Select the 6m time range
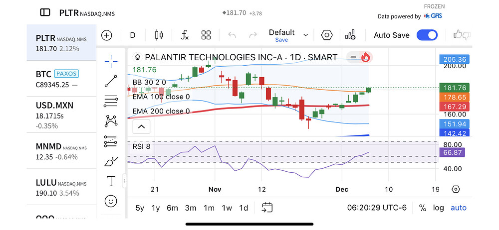The width and height of the screenshot is (499, 230). click(x=172, y=208)
